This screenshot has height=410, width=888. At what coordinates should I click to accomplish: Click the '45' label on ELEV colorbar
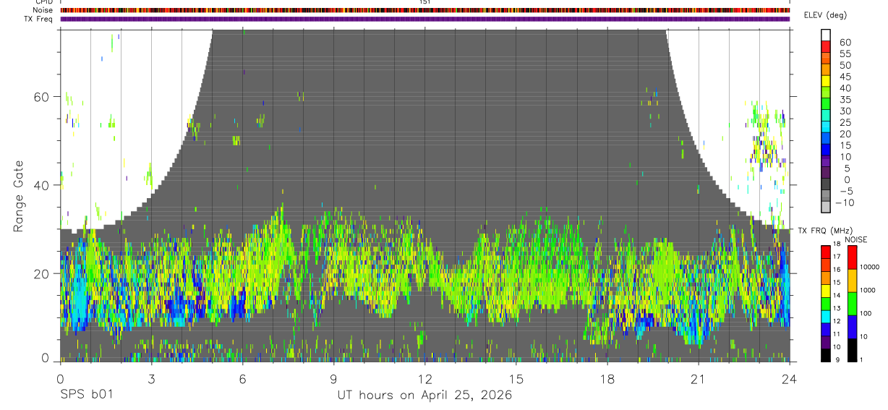(845, 77)
